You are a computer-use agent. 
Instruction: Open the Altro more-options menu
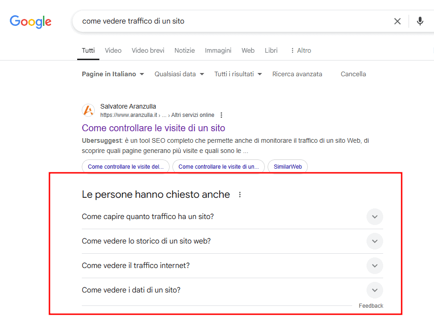301,50
